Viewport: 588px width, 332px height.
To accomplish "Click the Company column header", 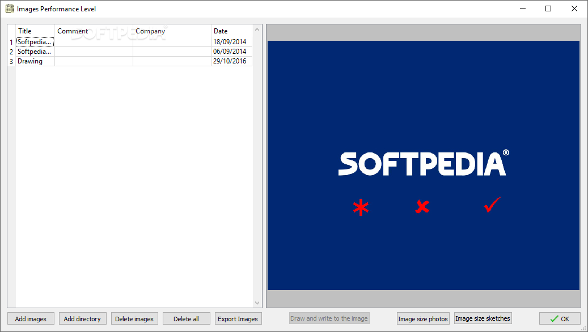I will [x=172, y=31].
